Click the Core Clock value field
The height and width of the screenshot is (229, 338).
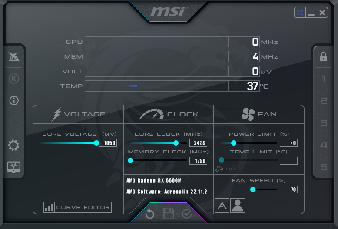pyautogui.click(x=198, y=143)
